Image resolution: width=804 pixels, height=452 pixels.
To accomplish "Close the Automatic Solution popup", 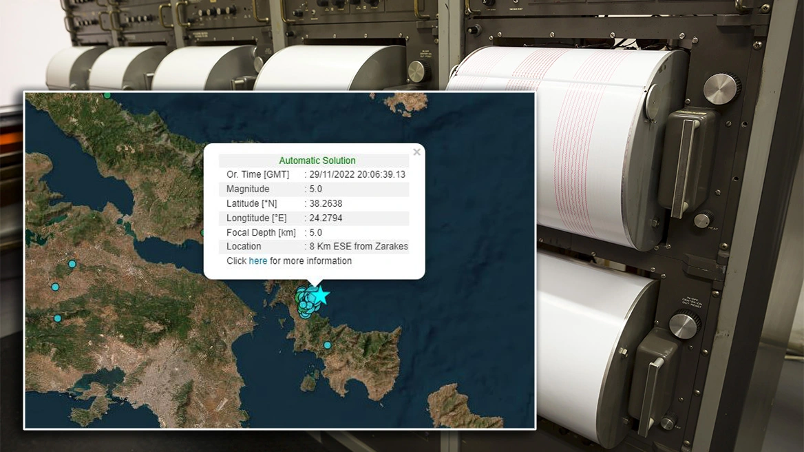I will coord(416,152).
